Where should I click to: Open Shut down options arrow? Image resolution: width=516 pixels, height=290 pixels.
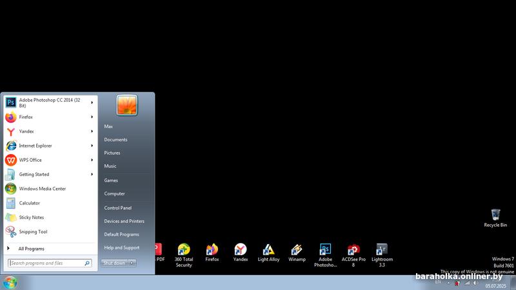(132, 263)
